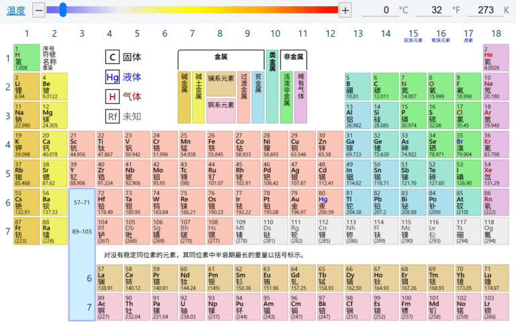Viewport: 516px width, 327px height.
Task: Open the Copernicium (Cn) element cell
Action: [x=331, y=231]
